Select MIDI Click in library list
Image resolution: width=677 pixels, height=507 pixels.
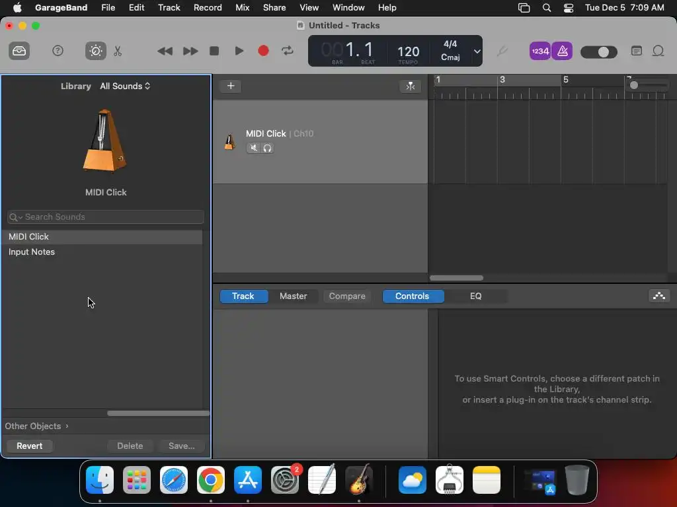coord(102,237)
